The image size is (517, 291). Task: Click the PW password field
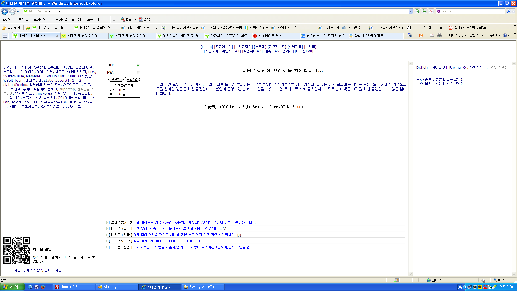click(x=124, y=72)
